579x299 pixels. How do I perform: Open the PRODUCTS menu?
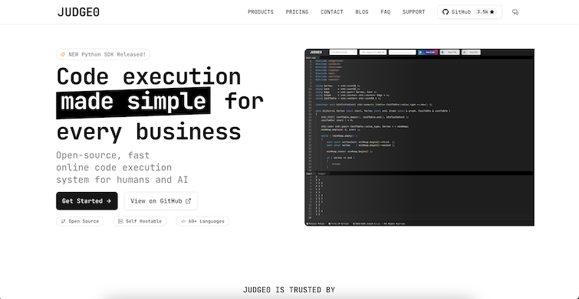click(x=260, y=12)
